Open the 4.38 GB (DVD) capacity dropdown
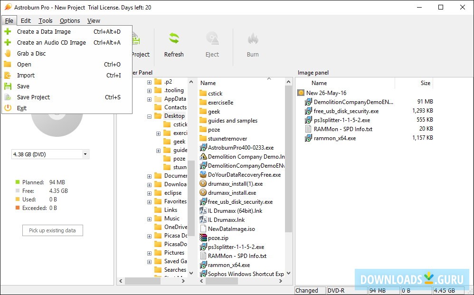This screenshot has height=295, width=474. 86,154
